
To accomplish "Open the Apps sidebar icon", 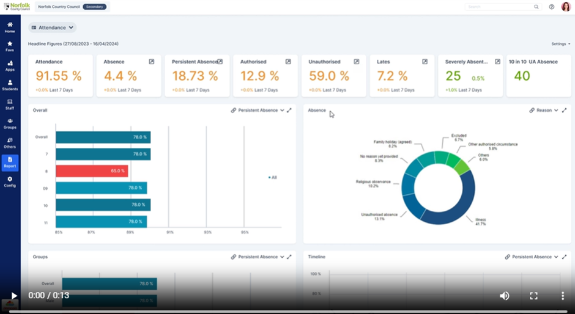I will pyautogui.click(x=10, y=65).
